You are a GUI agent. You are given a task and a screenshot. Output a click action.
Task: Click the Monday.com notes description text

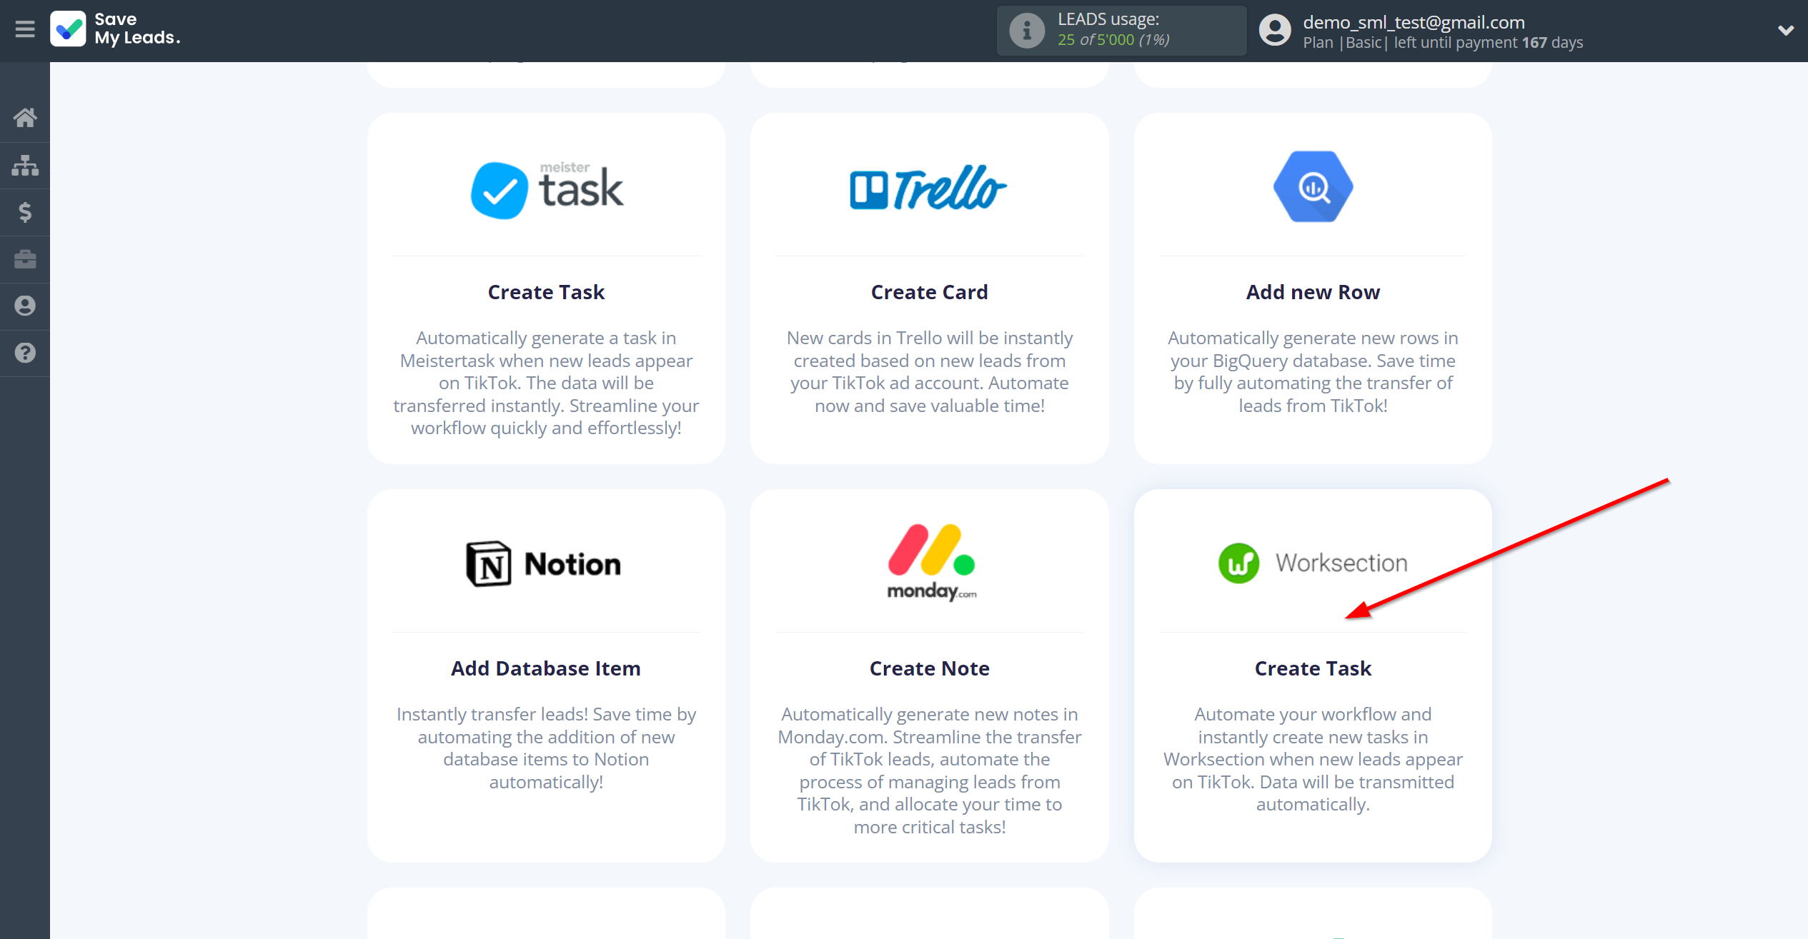click(x=929, y=770)
